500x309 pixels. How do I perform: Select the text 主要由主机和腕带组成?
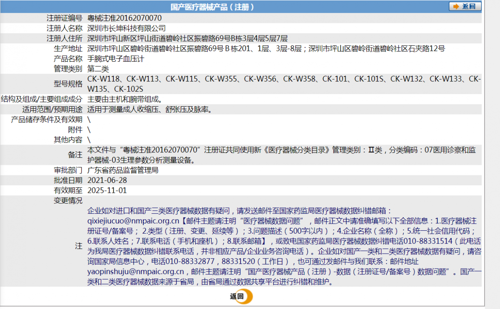coord(124,100)
